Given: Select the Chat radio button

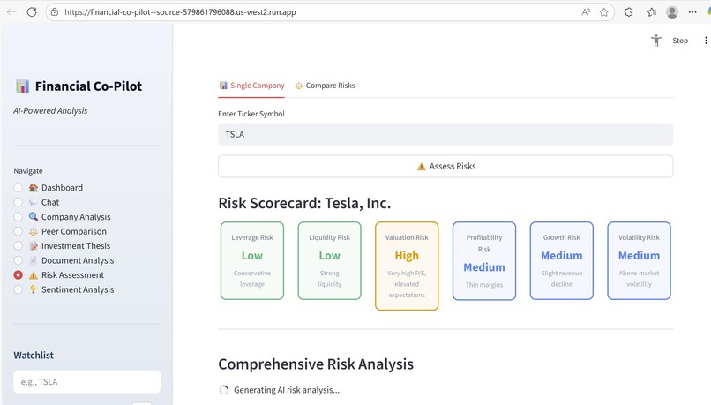Looking at the screenshot, I should pos(19,202).
